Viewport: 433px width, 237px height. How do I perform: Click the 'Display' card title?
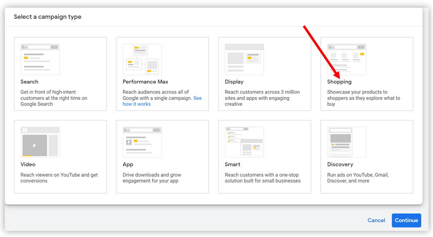click(234, 82)
